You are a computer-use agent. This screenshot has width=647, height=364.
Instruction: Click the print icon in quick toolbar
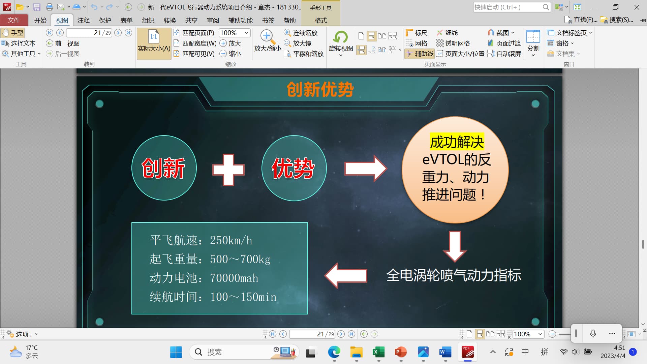[x=49, y=7]
